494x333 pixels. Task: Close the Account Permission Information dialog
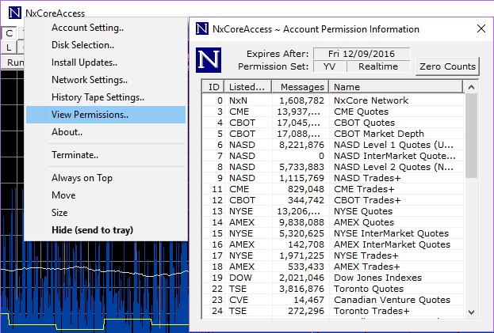coord(481,28)
